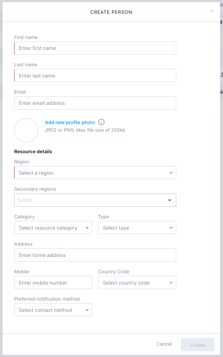
Task: Expand the Secondary regions selector
Action: tap(95, 200)
